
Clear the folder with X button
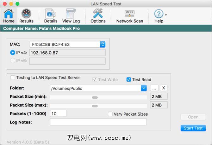pos(164,88)
